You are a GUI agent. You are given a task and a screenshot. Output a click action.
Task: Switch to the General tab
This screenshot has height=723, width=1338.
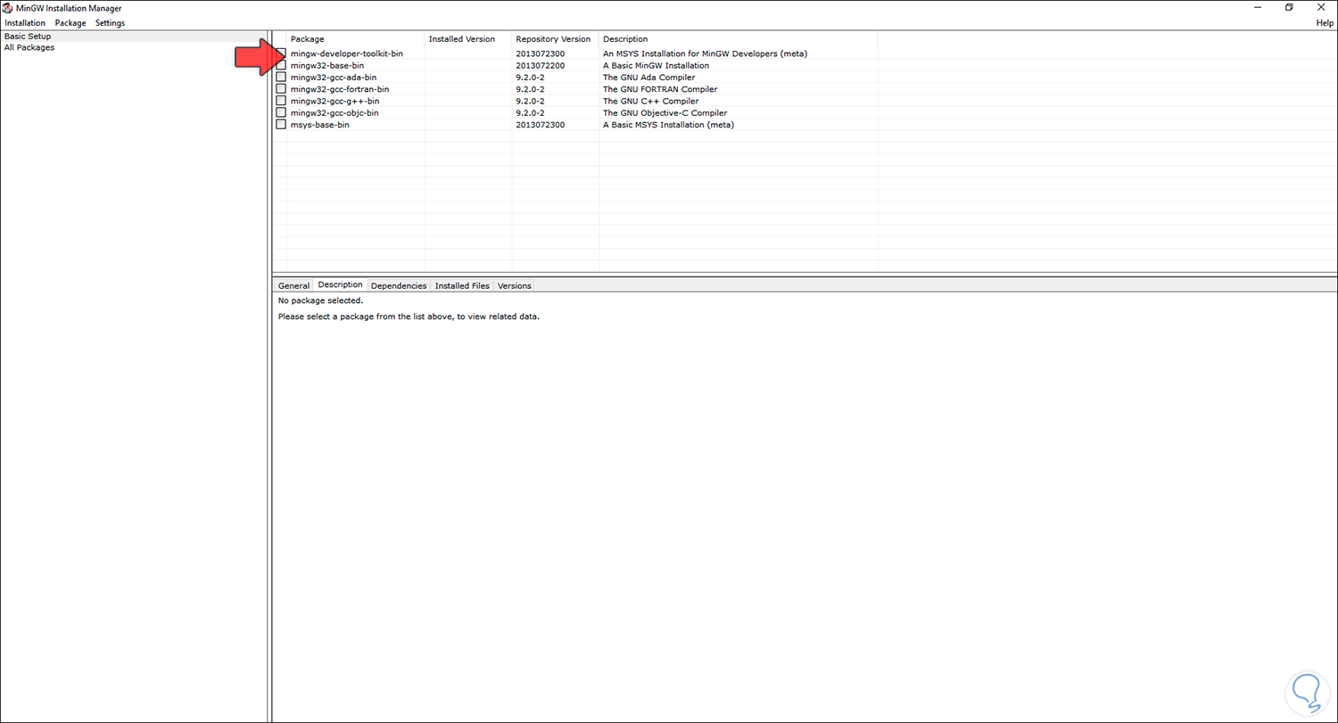(x=293, y=286)
